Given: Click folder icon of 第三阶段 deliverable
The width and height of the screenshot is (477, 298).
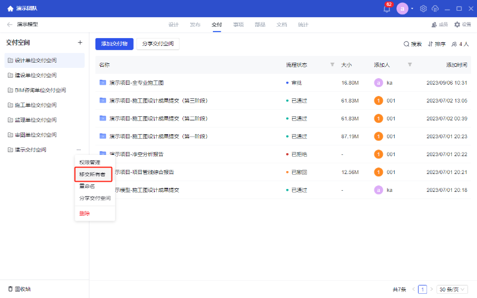Looking at the screenshot, I should click(x=103, y=100).
